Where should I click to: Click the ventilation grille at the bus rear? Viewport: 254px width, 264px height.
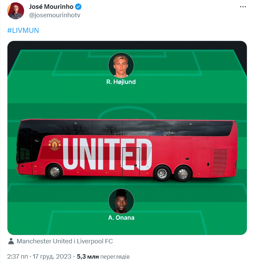click(x=219, y=162)
